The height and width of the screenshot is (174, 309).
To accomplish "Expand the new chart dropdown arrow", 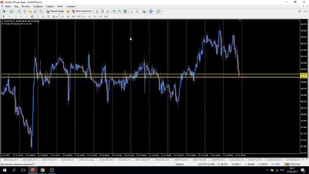I will point(7,11).
